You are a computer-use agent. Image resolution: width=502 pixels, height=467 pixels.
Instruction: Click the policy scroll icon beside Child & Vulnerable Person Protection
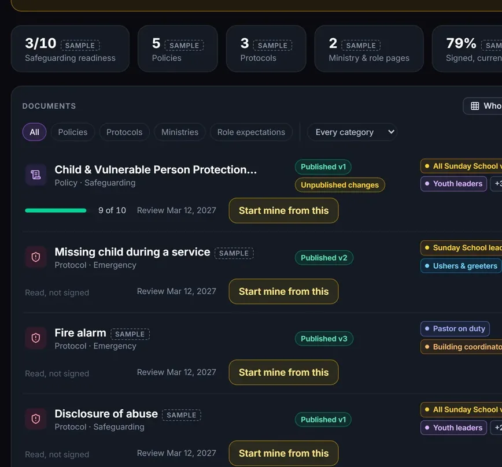pyautogui.click(x=35, y=175)
